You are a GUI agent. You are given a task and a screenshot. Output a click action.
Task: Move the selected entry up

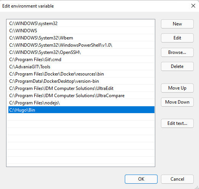coord(177,88)
